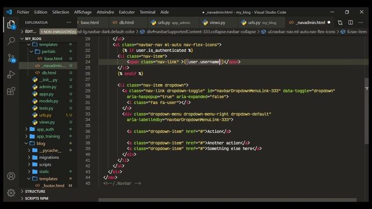Open the Exécuter menu

127,12
